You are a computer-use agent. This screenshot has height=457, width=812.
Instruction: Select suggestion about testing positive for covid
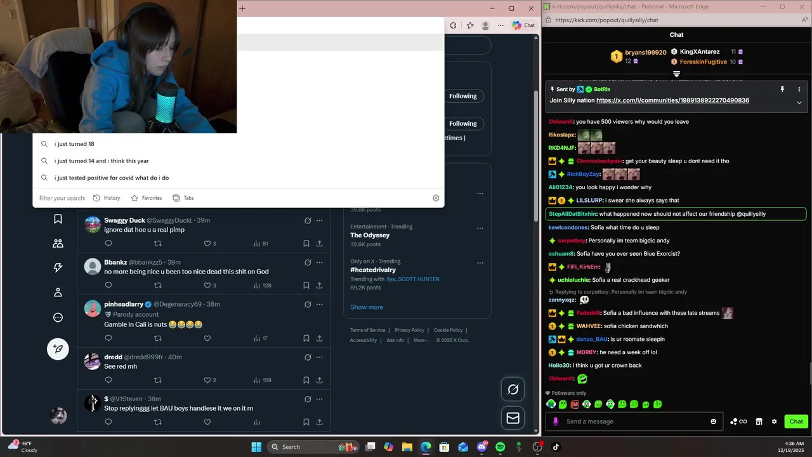[x=239, y=178]
